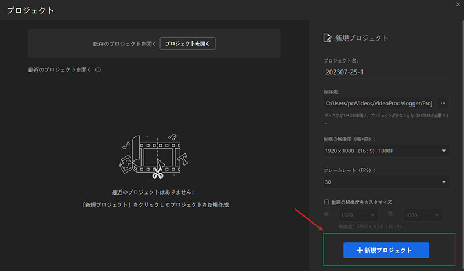Open existing project via プロジェクトを開く button

pos(187,43)
